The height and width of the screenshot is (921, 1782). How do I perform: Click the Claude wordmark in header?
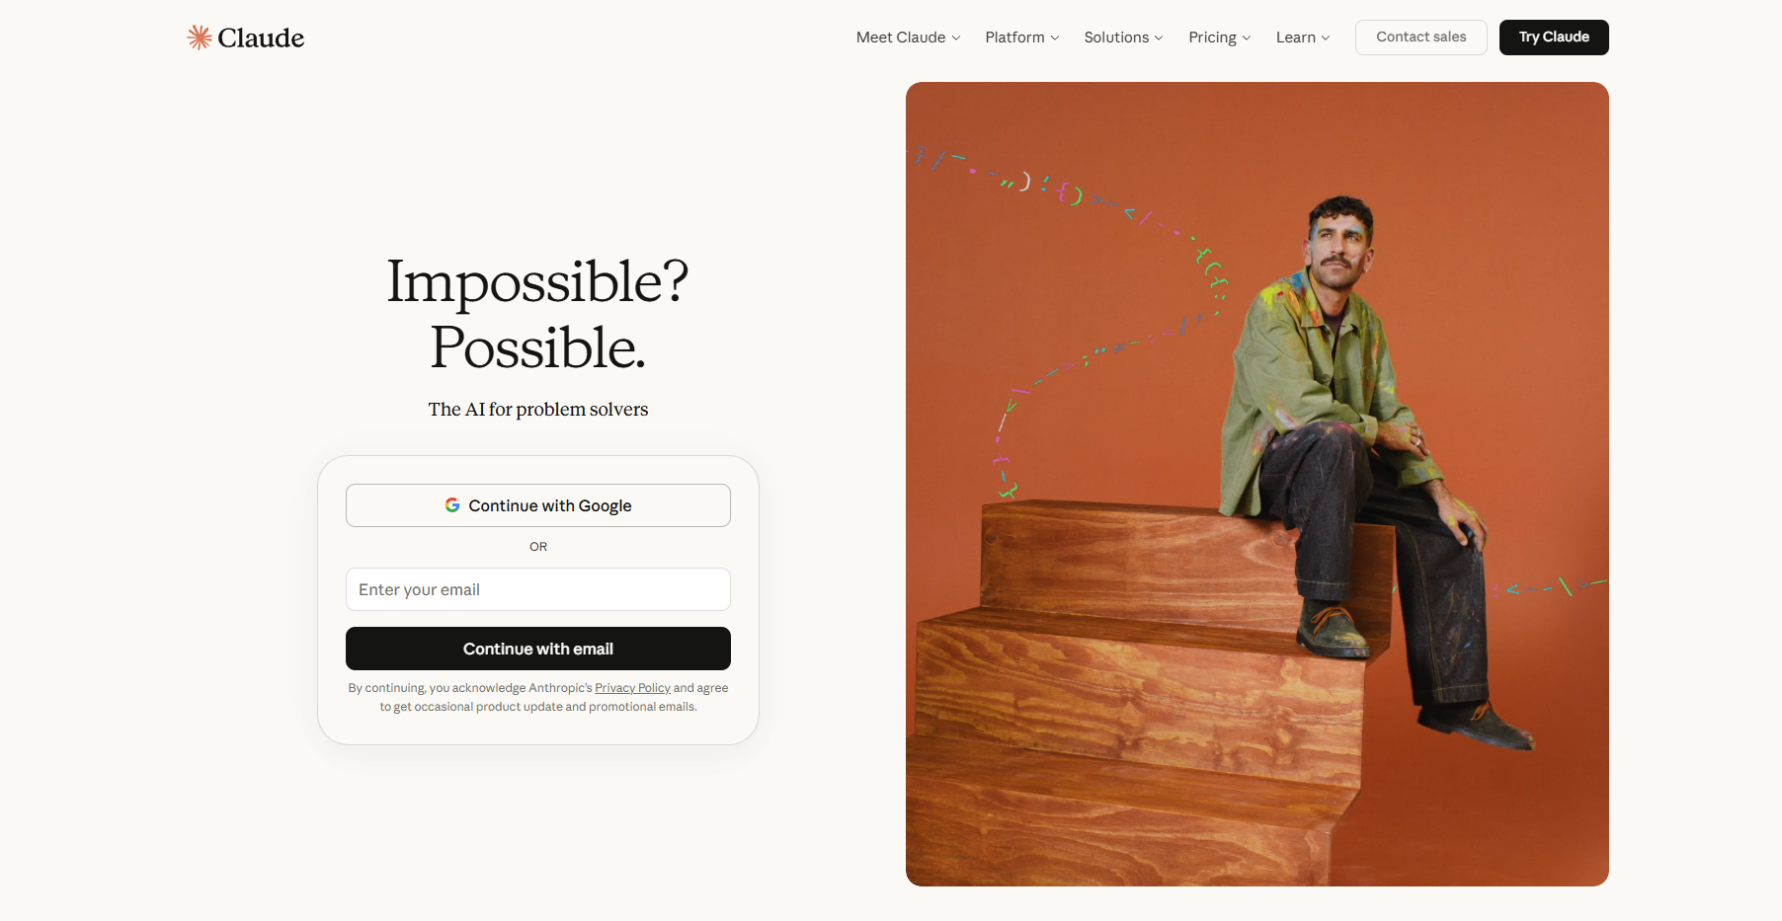coord(261,38)
